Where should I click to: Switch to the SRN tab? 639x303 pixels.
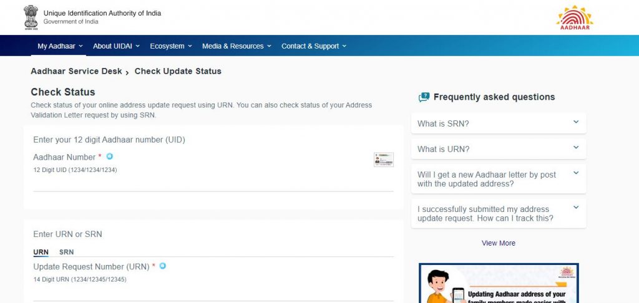(x=66, y=252)
